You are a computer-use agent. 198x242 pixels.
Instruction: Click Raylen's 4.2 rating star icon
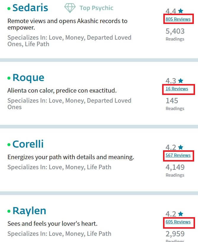[x=181, y=214]
